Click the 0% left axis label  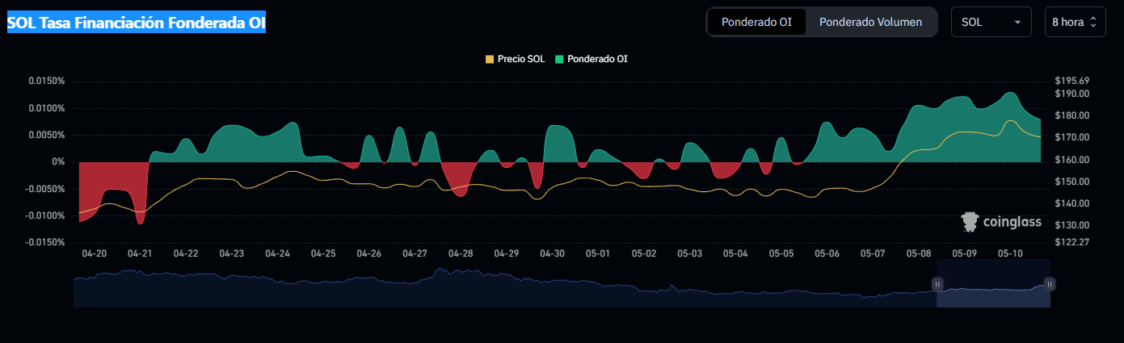pyautogui.click(x=59, y=162)
